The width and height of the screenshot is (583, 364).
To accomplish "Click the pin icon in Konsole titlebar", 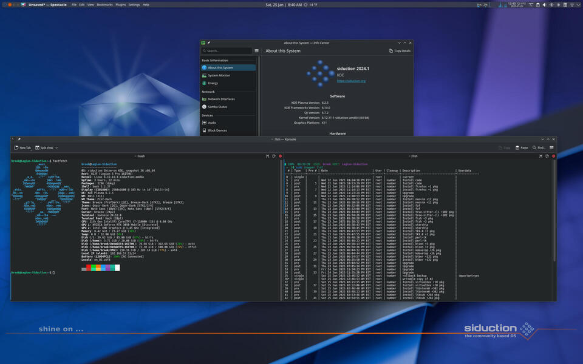I will coord(19,140).
